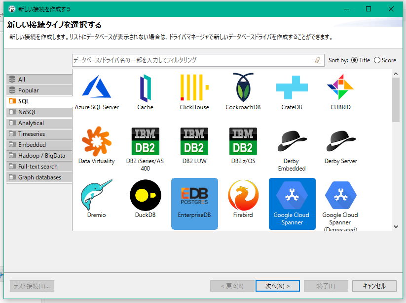Select the CockroachDB icon
406x303 pixels.
243,87
